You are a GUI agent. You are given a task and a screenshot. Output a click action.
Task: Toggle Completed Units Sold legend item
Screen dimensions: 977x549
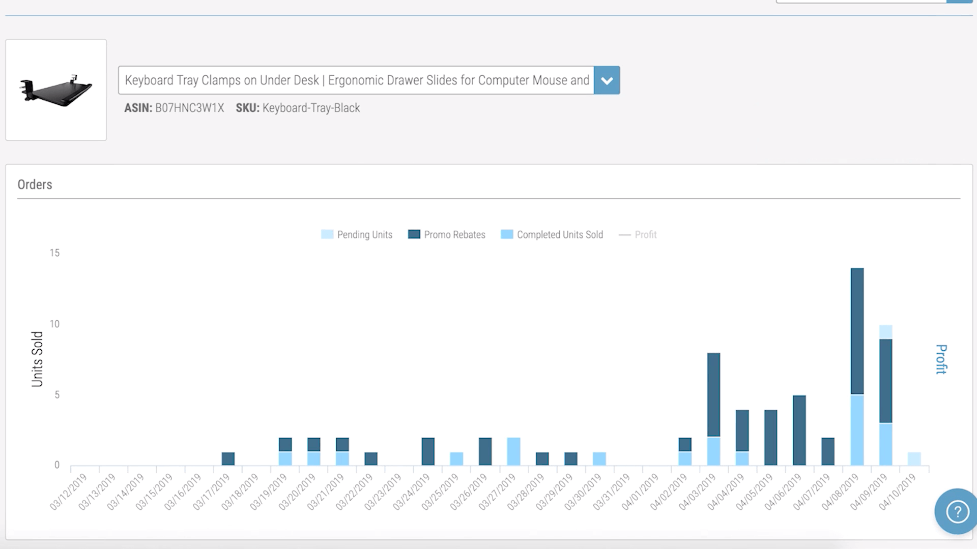[560, 235]
